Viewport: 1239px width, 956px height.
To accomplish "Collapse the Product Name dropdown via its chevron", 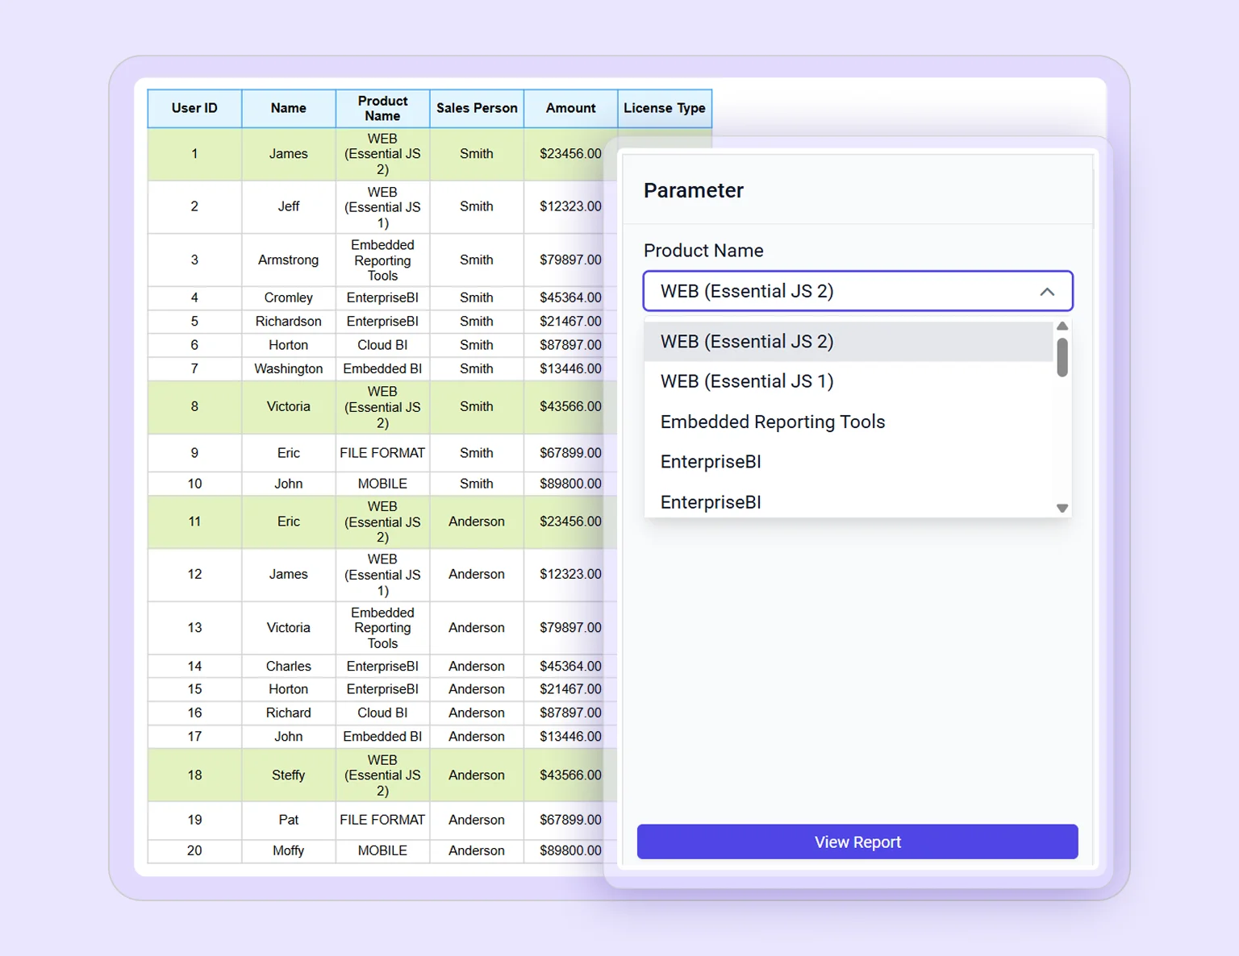I will (1048, 291).
